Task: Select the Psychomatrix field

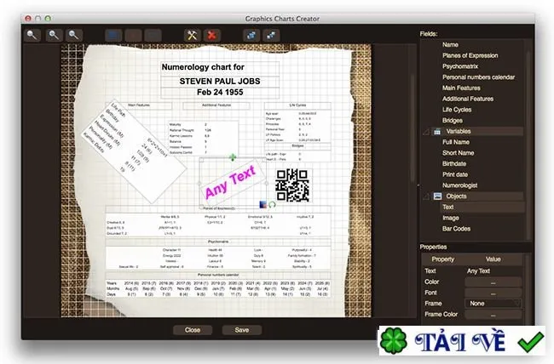Action: tap(460, 66)
